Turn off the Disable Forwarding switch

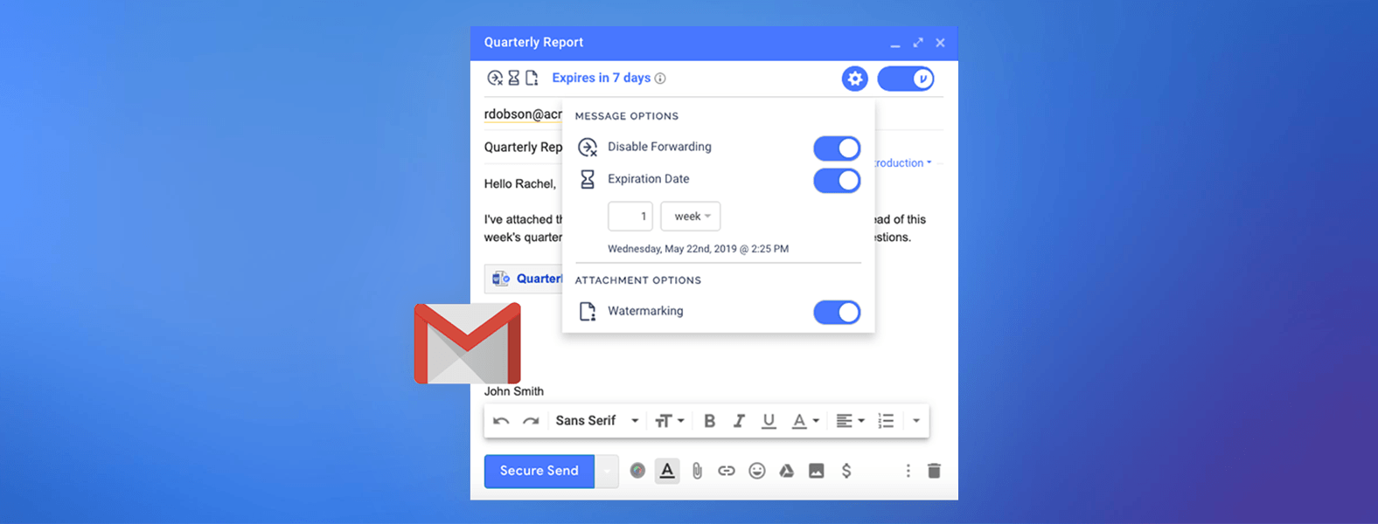837,148
